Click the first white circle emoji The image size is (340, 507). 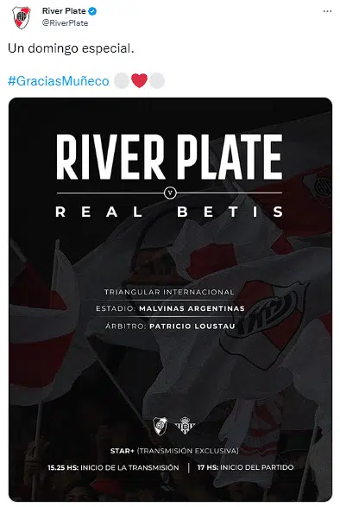tap(122, 81)
